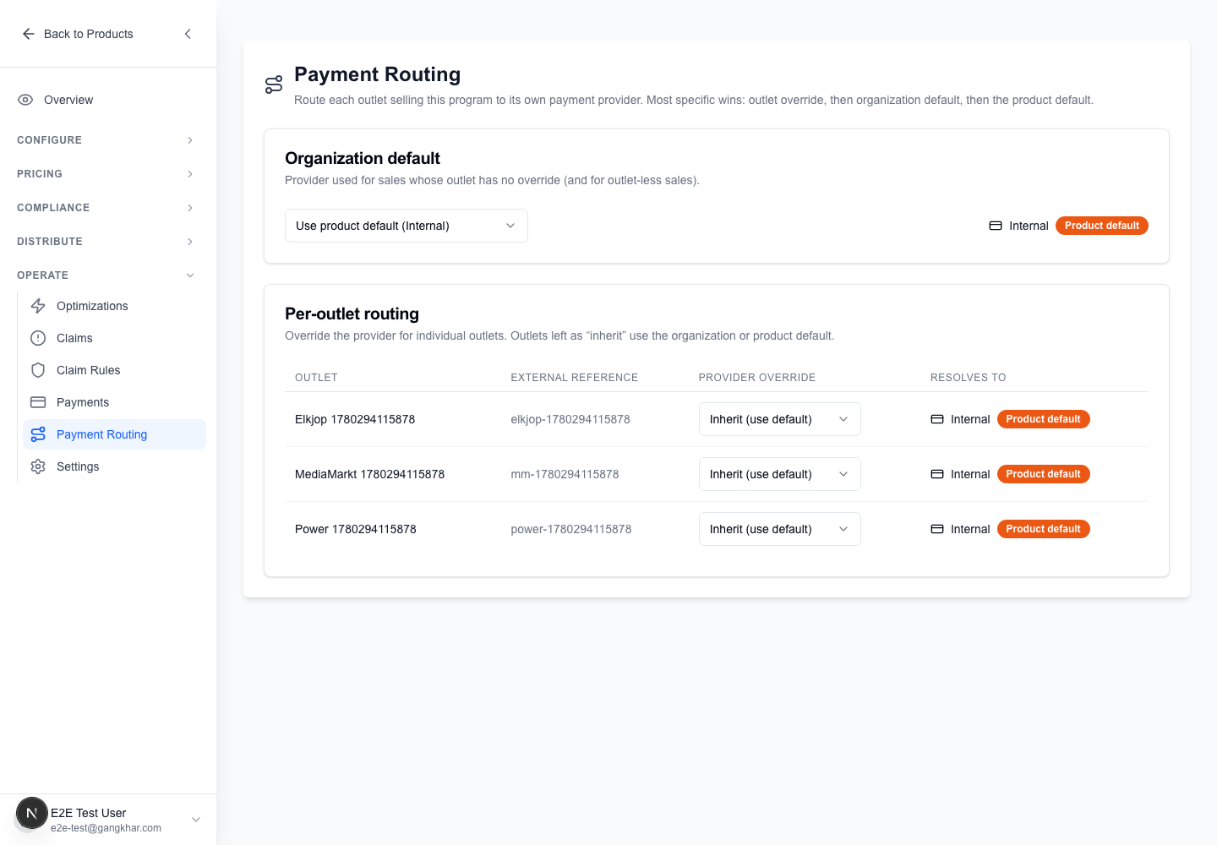The image size is (1217, 845).
Task: Click the Internal label in Organization default
Action: 1029,226
